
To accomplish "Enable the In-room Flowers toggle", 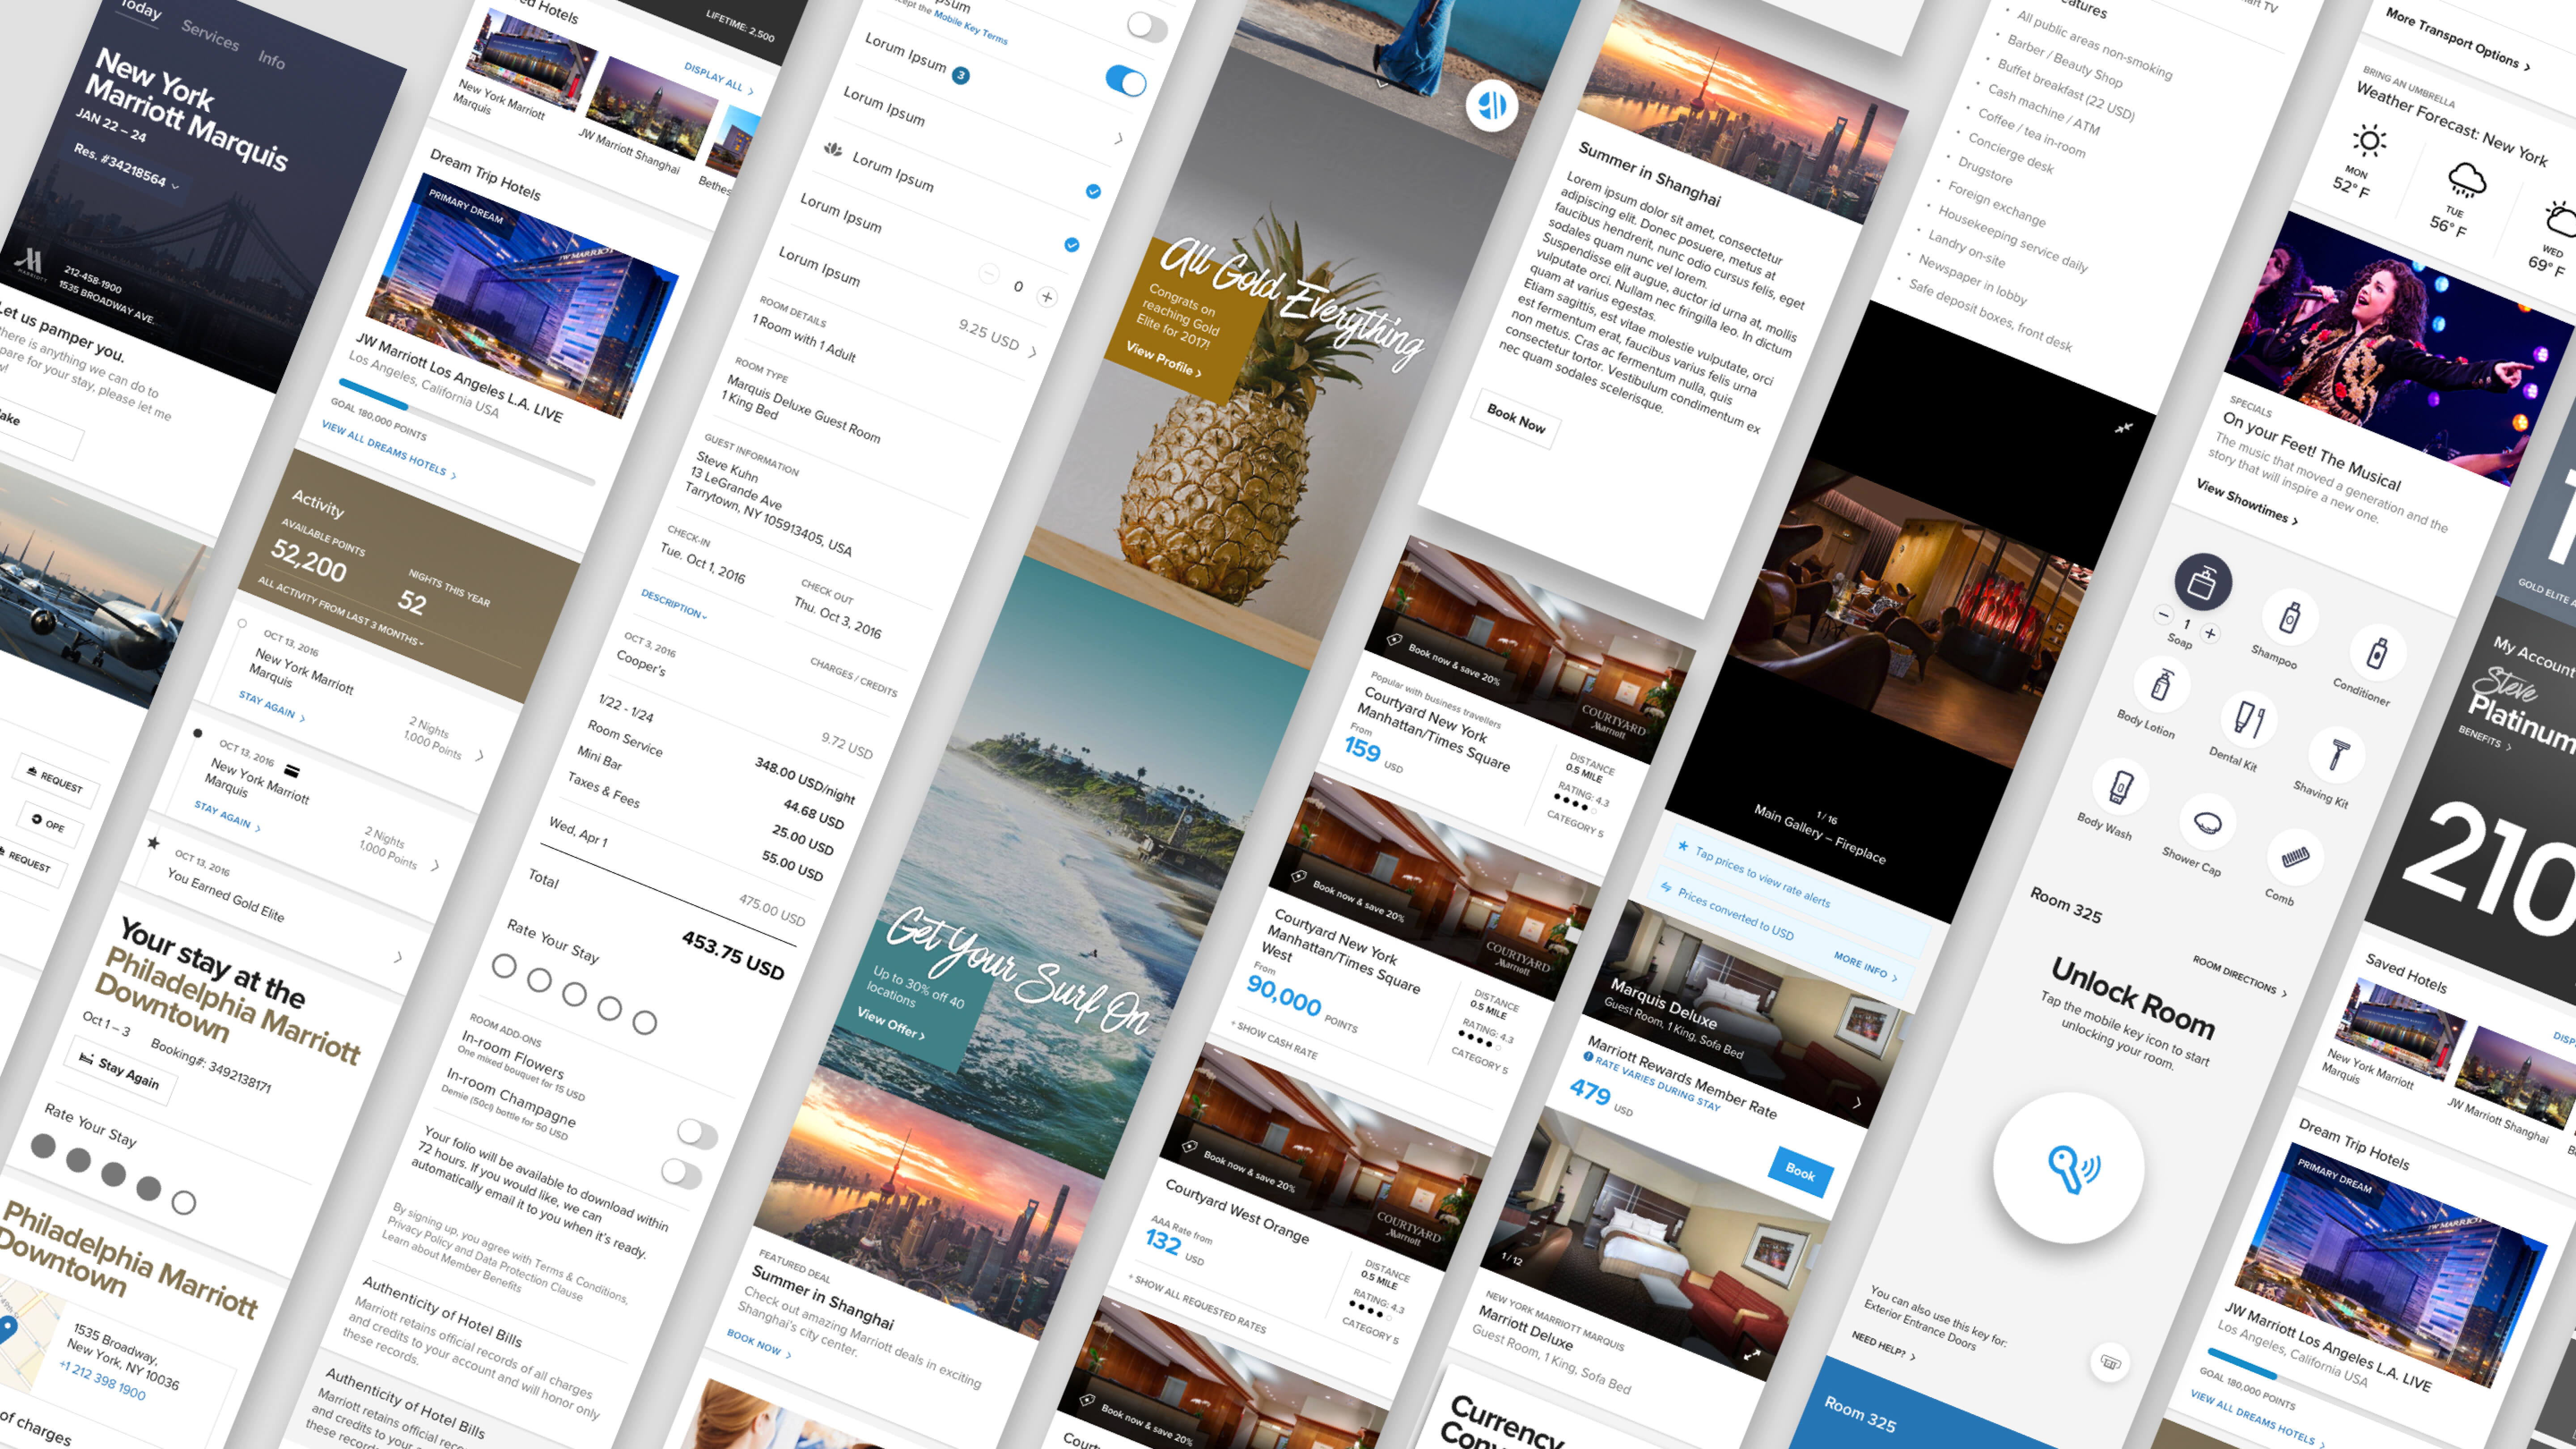I will pos(697,1134).
